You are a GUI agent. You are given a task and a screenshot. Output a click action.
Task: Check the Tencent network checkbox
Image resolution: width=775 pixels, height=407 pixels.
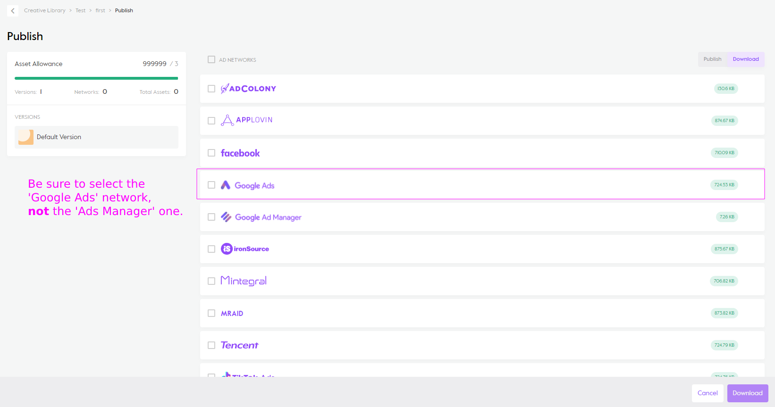point(211,345)
